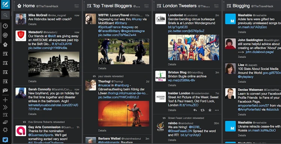Click the Denise Wakeman username
This screenshot has width=281, height=144.
tap(250, 90)
